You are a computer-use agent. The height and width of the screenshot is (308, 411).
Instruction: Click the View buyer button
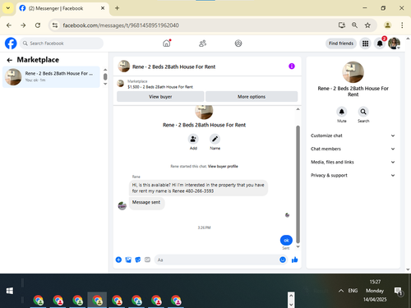(160, 97)
